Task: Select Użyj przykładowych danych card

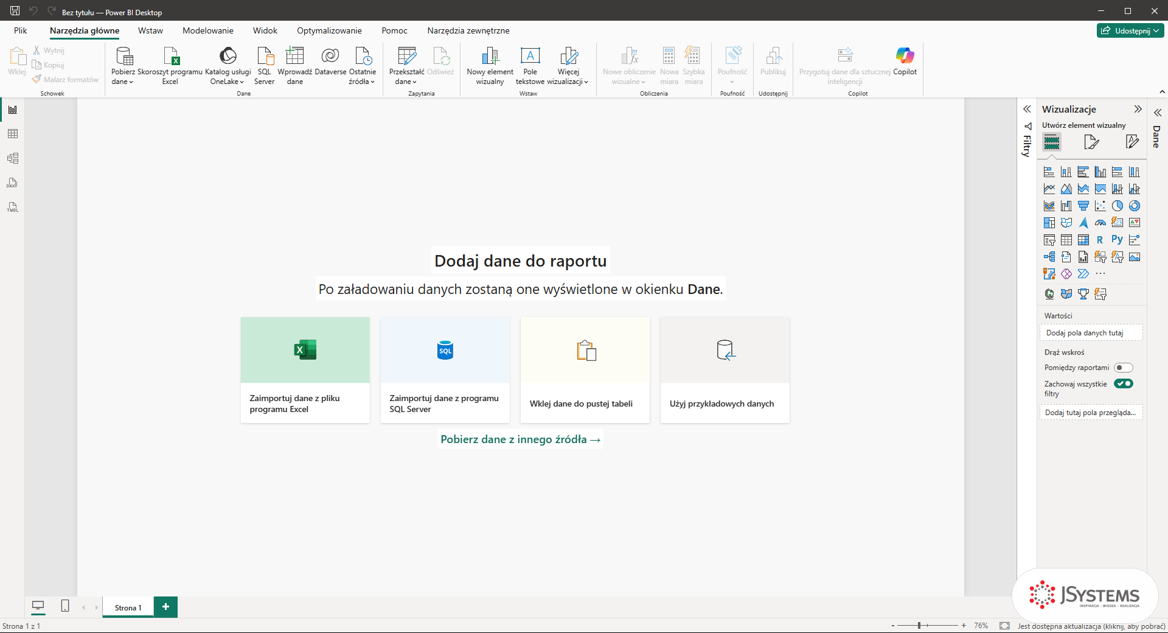Action: 725,370
